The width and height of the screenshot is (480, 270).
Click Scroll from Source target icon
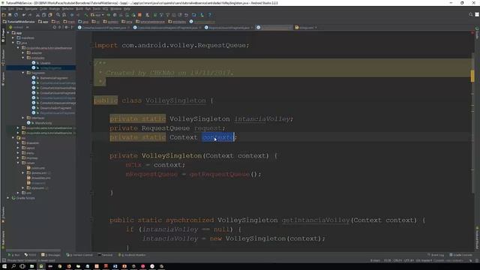tap(55, 27)
